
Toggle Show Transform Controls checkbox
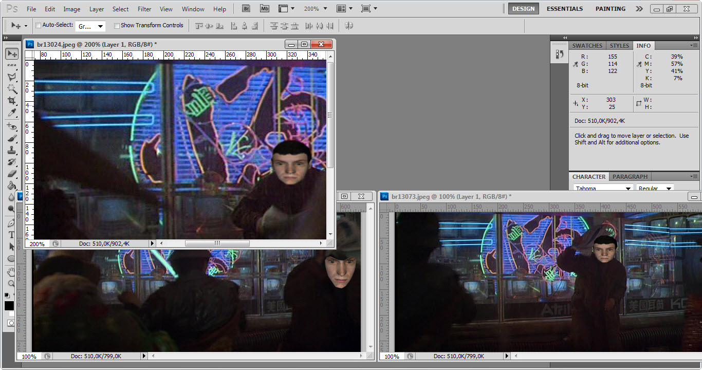point(117,25)
